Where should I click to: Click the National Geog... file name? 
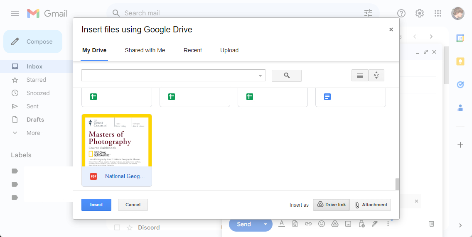(125, 176)
